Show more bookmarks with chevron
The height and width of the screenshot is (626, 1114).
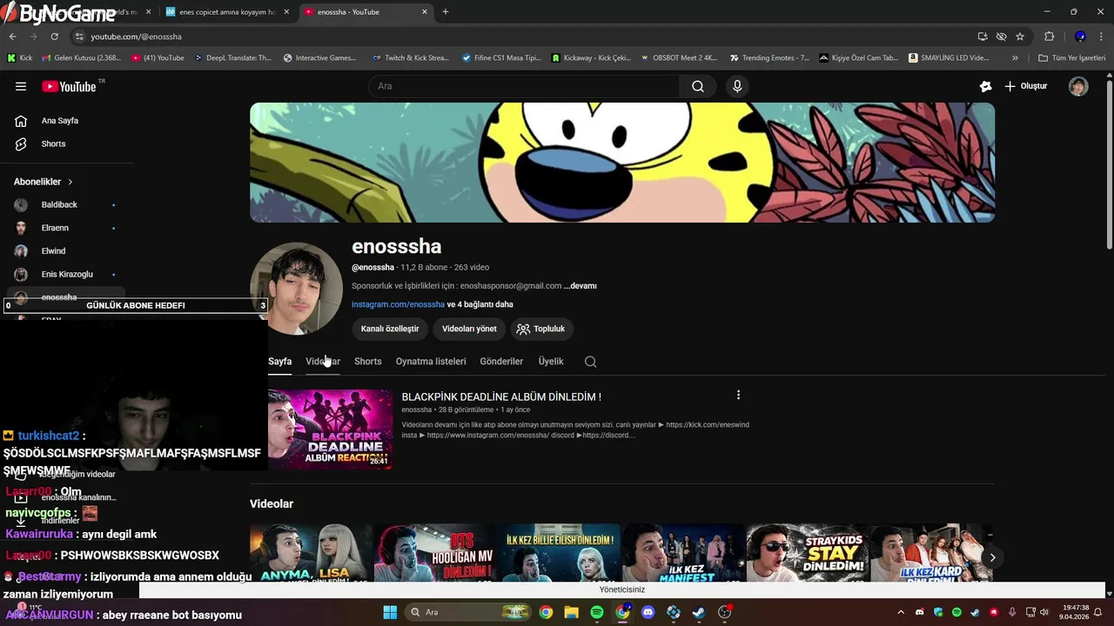pos(1015,58)
